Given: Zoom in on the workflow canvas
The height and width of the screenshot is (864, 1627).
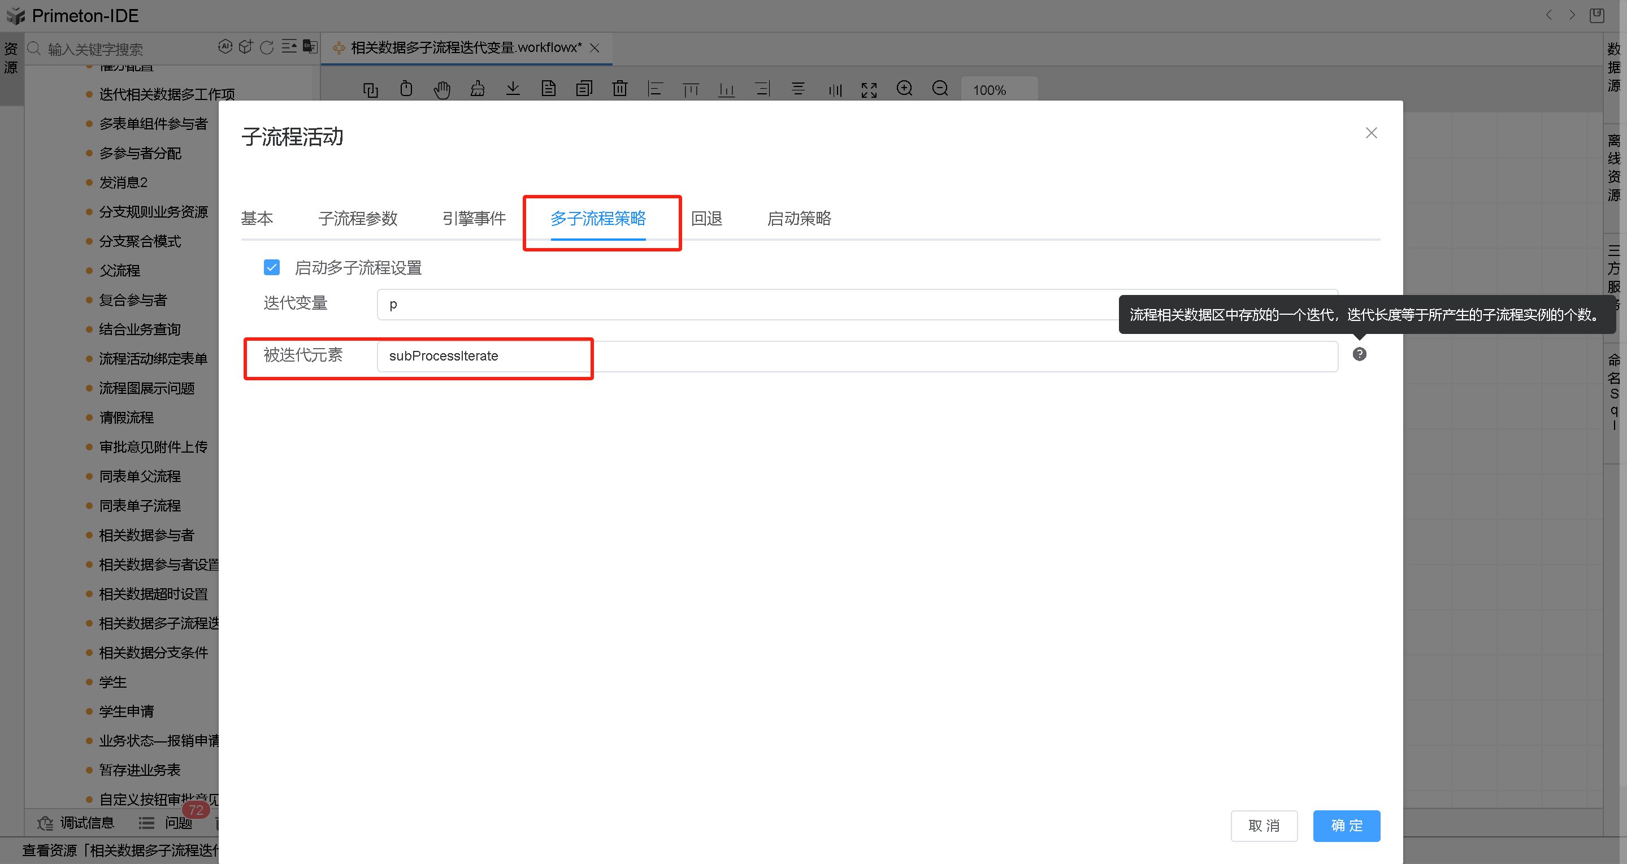Looking at the screenshot, I should point(904,89).
